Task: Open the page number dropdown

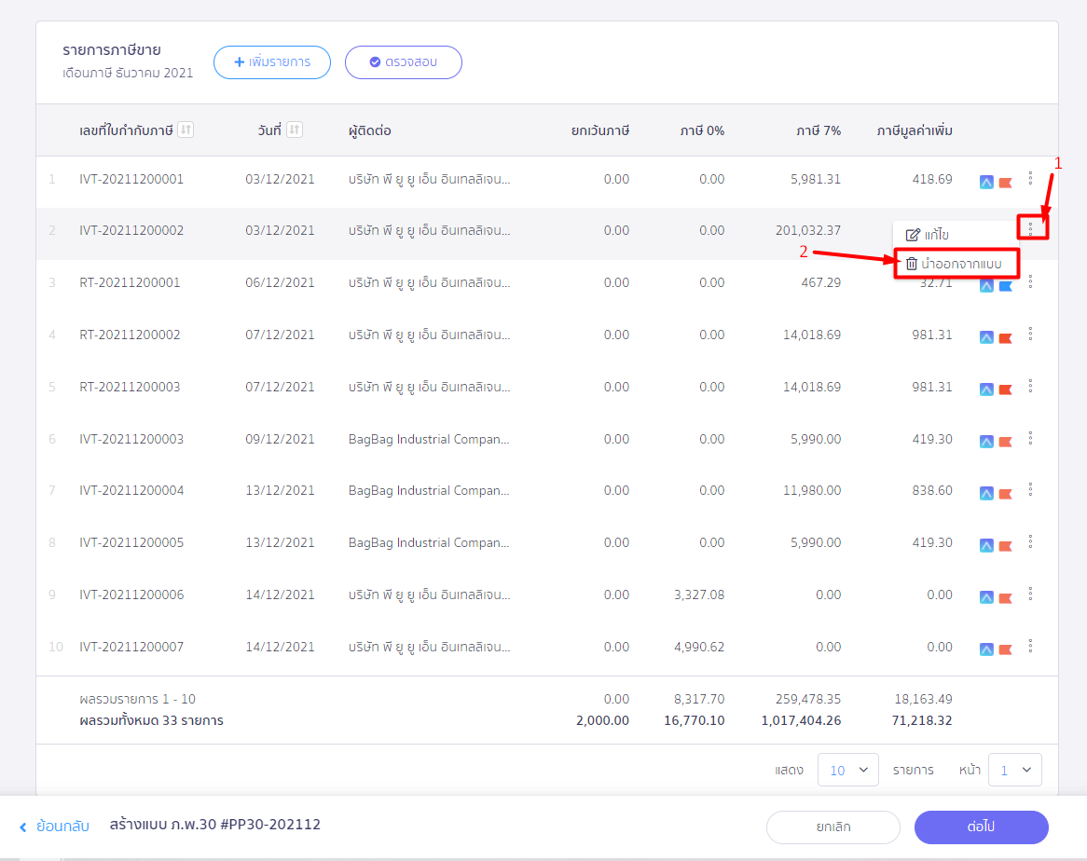Action: 1014,770
